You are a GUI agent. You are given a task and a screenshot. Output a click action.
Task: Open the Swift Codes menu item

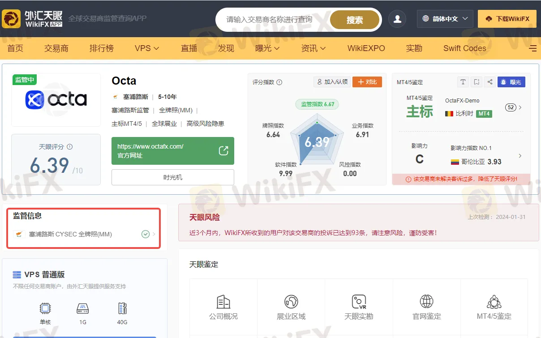(464, 48)
